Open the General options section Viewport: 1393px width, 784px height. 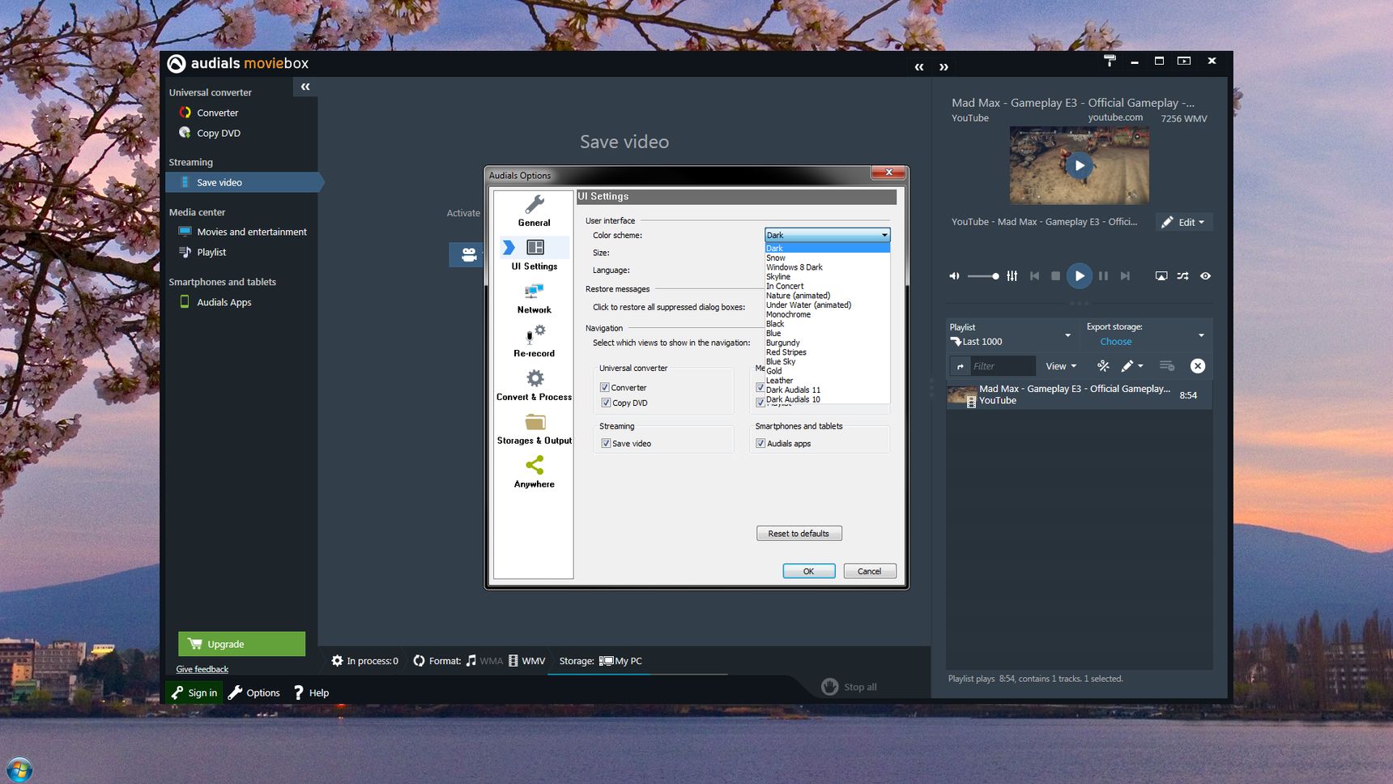point(534,211)
